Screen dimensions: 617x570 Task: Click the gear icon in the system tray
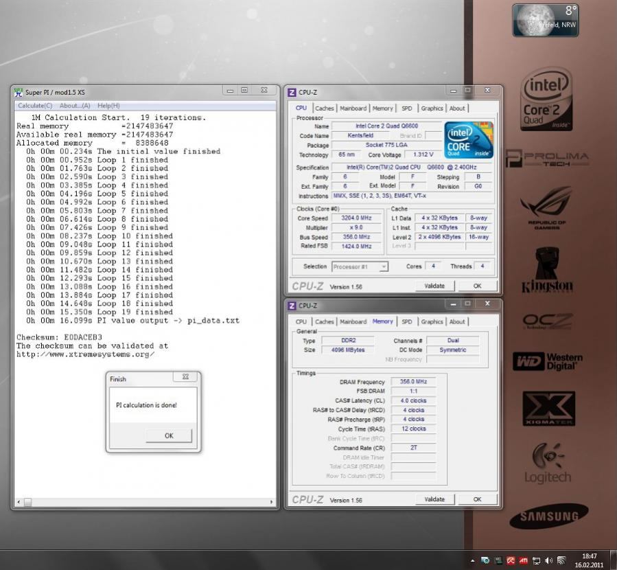[x=485, y=560]
